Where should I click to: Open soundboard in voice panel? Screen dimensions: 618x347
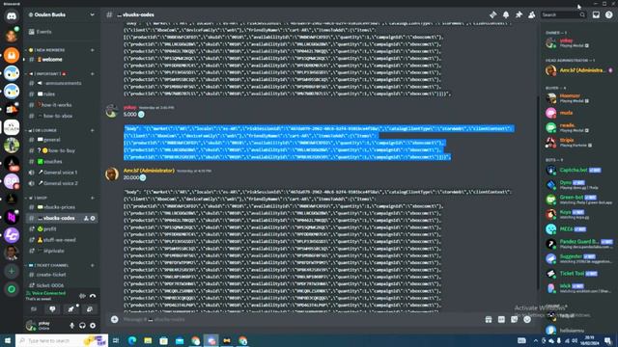[x=90, y=309]
